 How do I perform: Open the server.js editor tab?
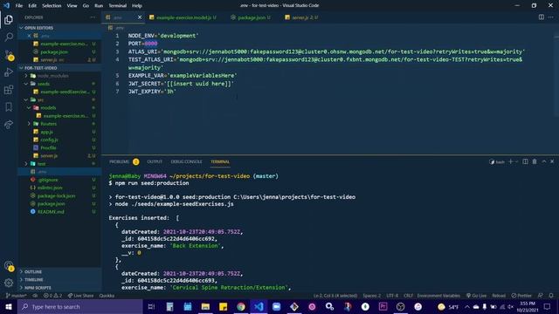pyautogui.click(x=301, y=17)
